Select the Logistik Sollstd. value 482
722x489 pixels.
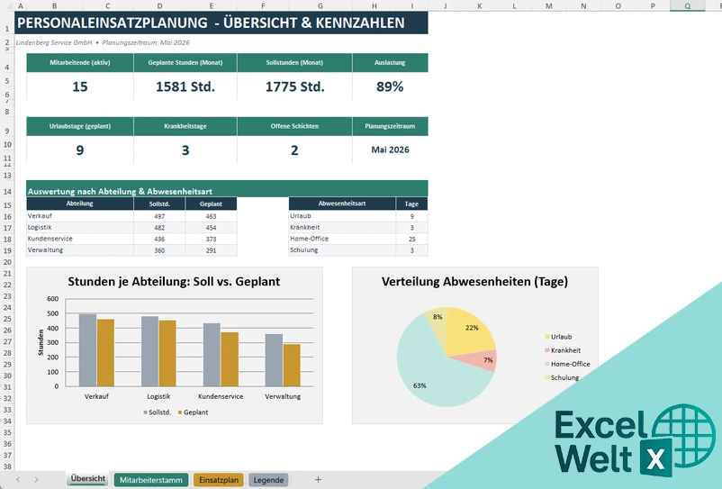pos(159,228)
